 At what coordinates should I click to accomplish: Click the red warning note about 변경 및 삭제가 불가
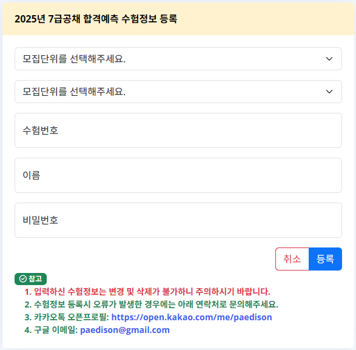click(x=147, y=292)
